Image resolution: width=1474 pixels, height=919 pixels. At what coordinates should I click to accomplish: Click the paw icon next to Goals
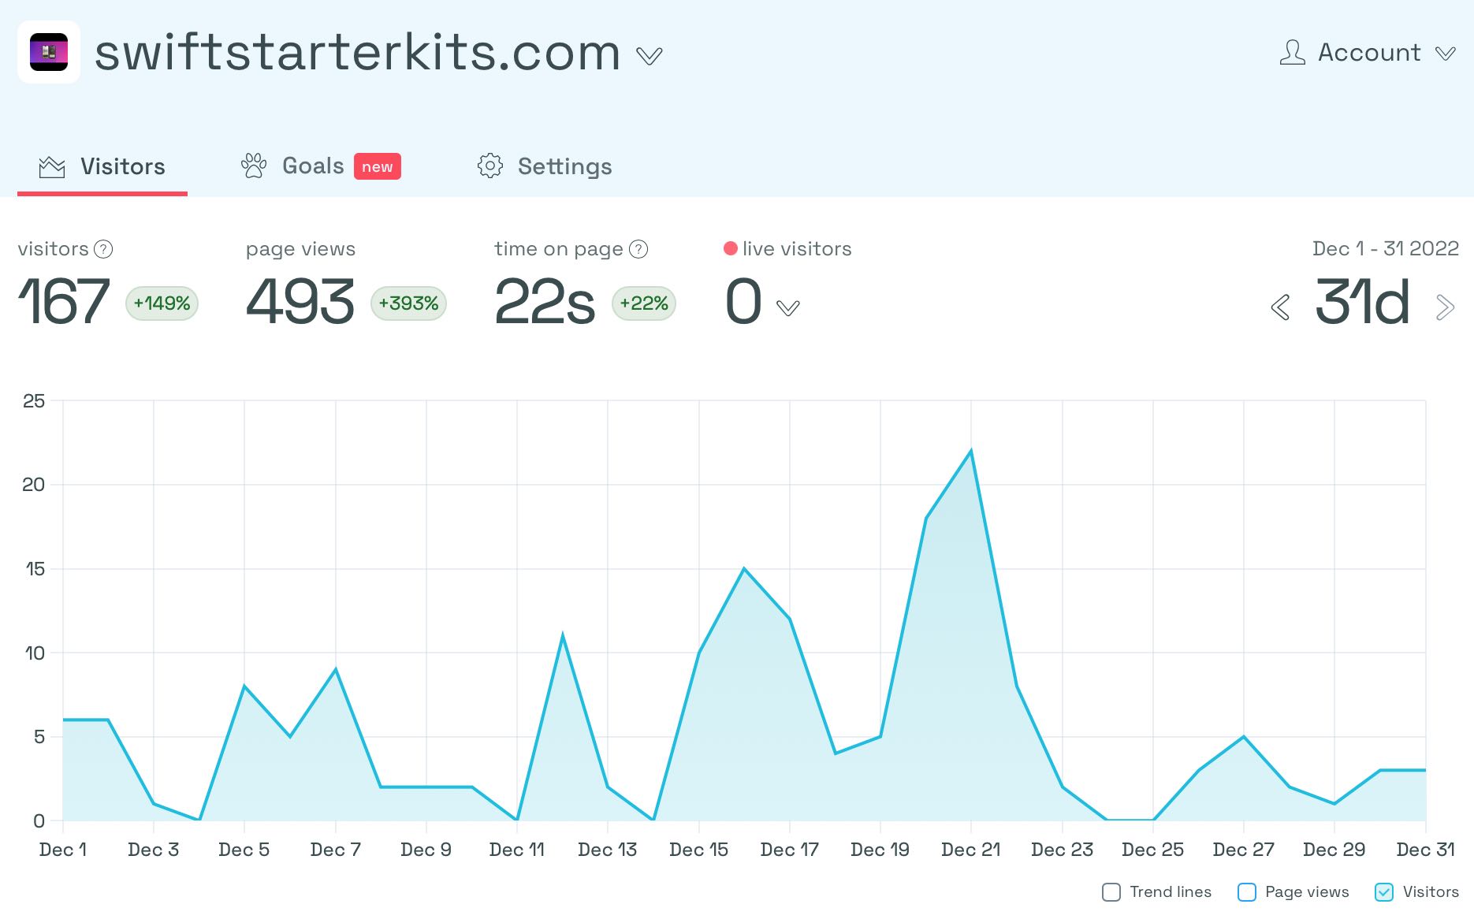(x=253, y=166)
